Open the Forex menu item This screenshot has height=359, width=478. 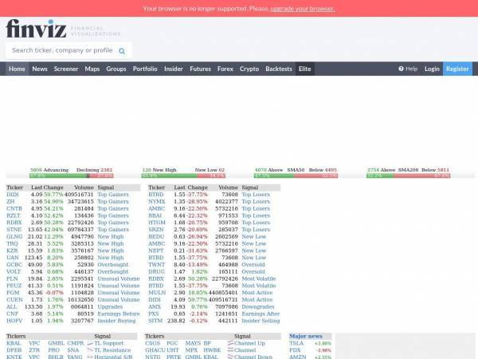(225, 69)
